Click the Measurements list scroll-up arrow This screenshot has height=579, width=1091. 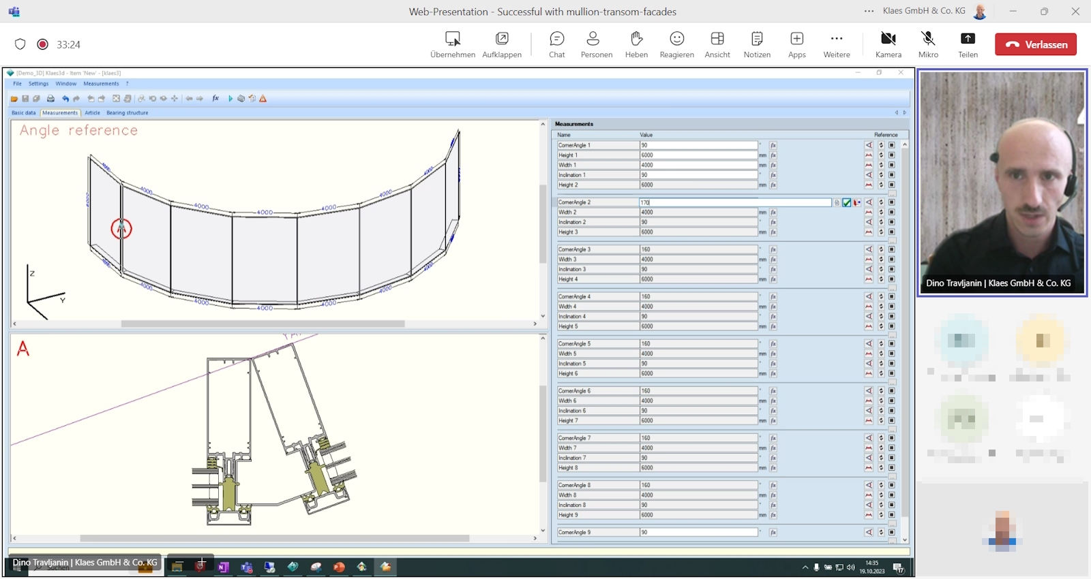905,144
